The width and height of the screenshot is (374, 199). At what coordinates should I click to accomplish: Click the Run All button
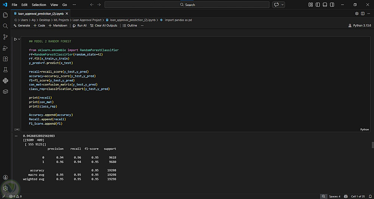[x=80, y=25]
